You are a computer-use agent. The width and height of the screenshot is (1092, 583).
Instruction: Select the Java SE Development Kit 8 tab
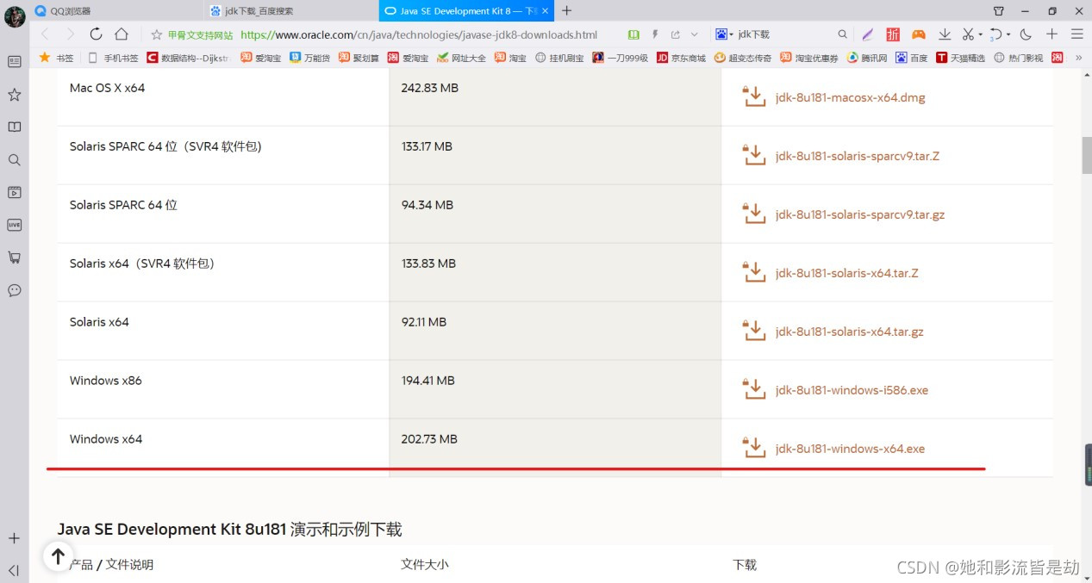point(465,10)
